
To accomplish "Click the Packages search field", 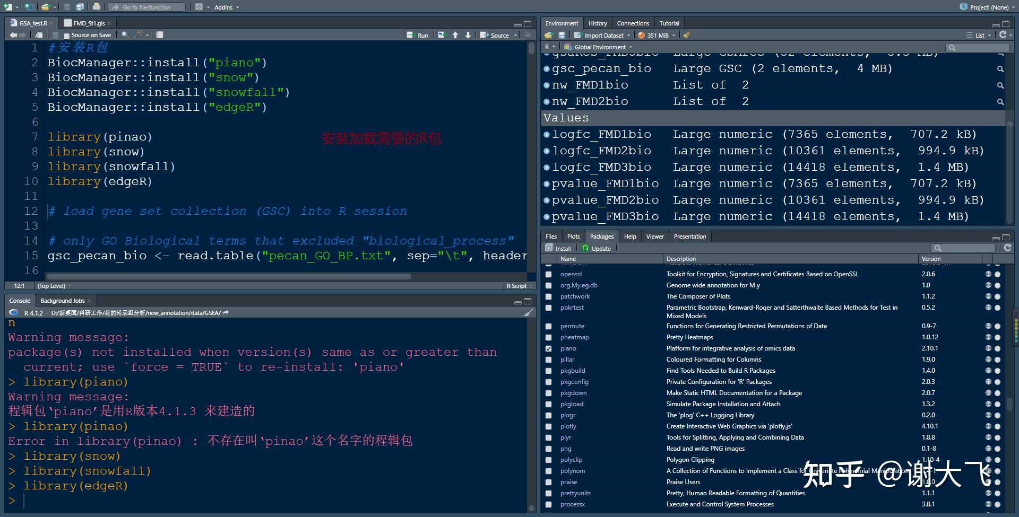I will coord(963,248).
